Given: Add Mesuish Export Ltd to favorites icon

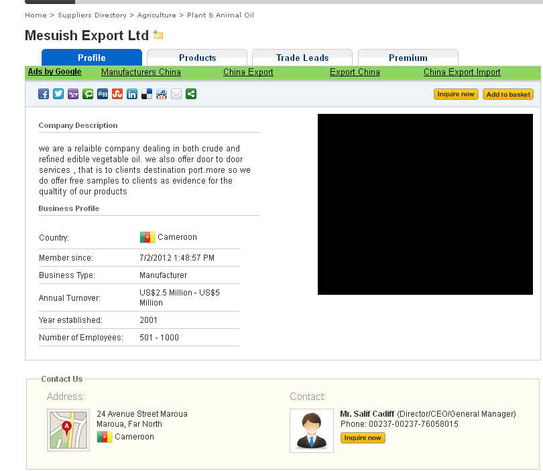Looking at the screenshot, I should [x=158, y=35].
